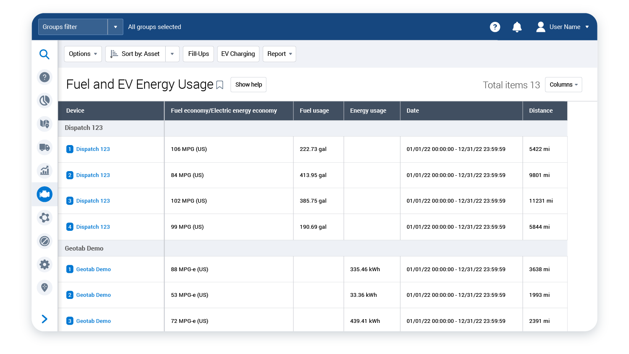Open the Columns dropdown
Screen dimensions: 629x354
click(x=563, y=85)
